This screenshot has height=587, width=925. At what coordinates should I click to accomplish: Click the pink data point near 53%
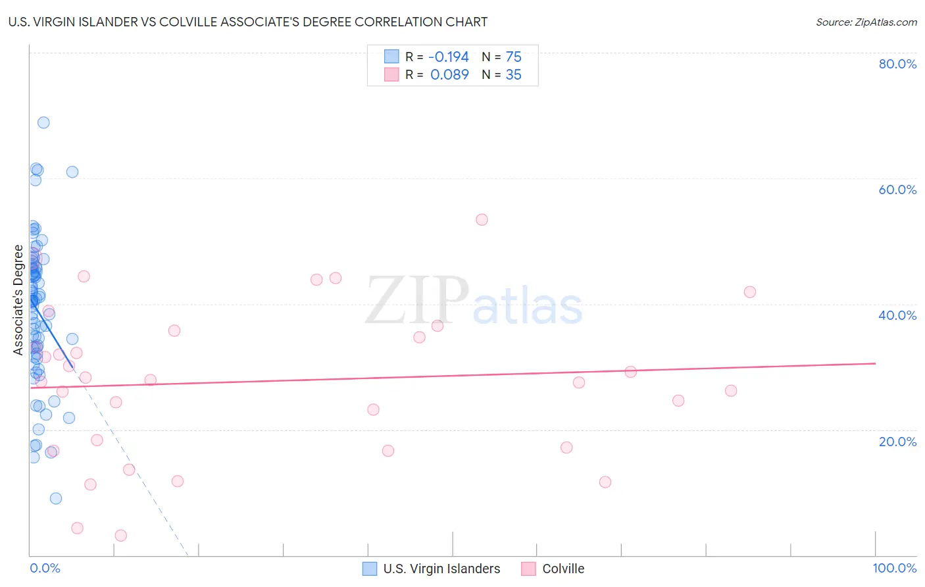482,220
